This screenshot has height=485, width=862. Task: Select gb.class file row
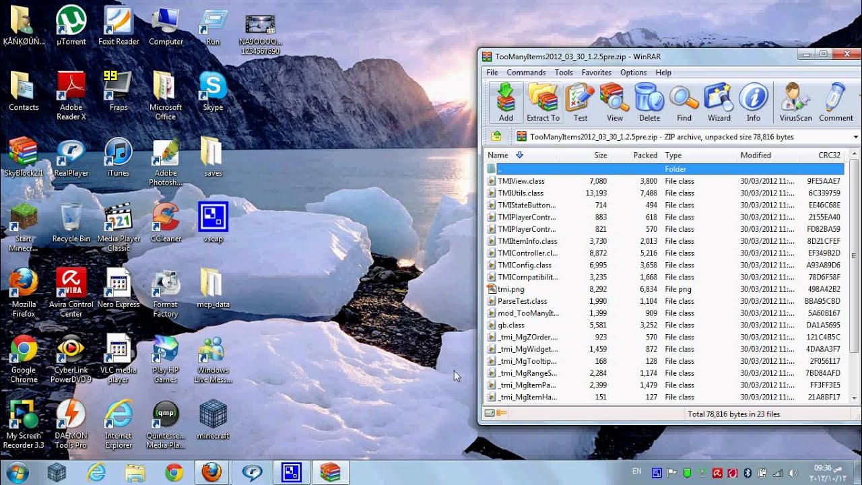(x=665, y=325)
